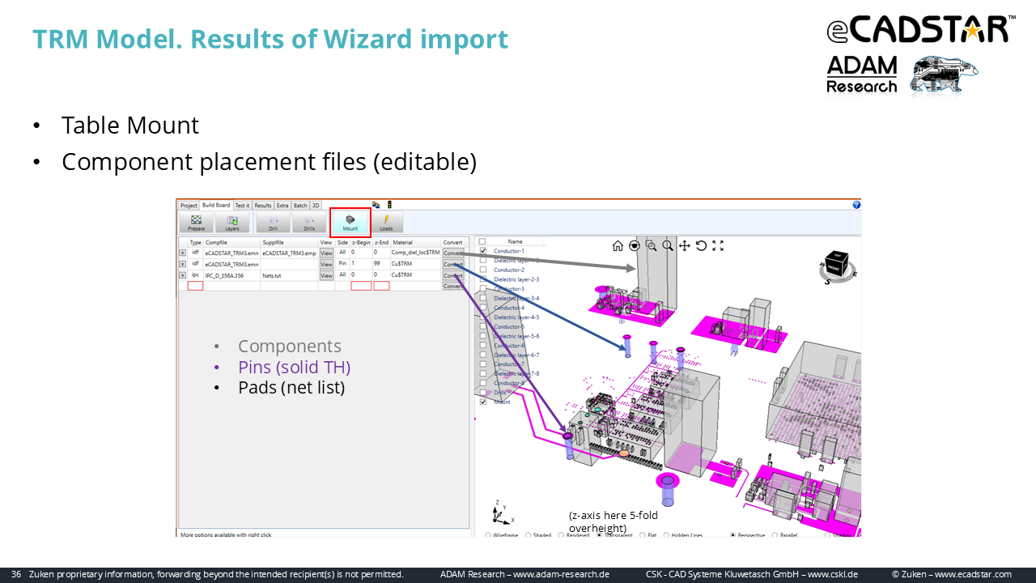Image resolution: width=1036 pixels, height=583 pixels.
Task: Click the XYZ axis indicator
Action: (x=503, y=513)
